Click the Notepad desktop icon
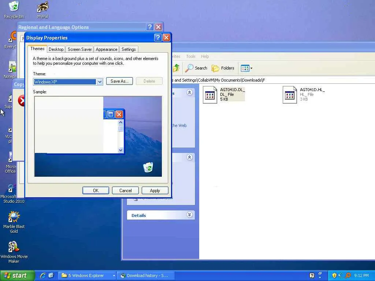Viewport: 375px width, 281px height. (12, 70)
